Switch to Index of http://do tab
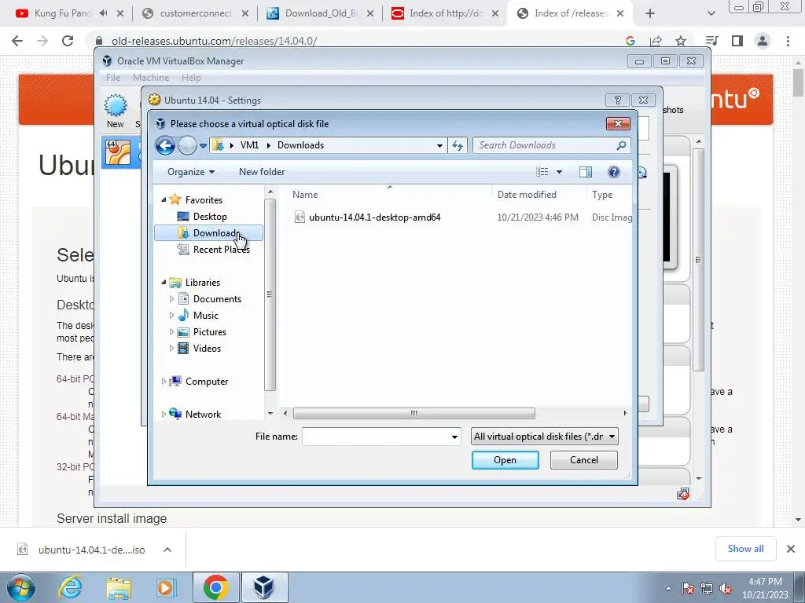This screenshot has height=603, width=805. (445, 13)
